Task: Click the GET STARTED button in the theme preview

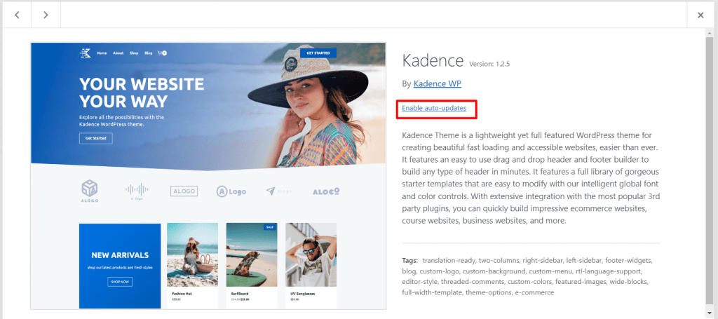Action: [x=318, y=53]
